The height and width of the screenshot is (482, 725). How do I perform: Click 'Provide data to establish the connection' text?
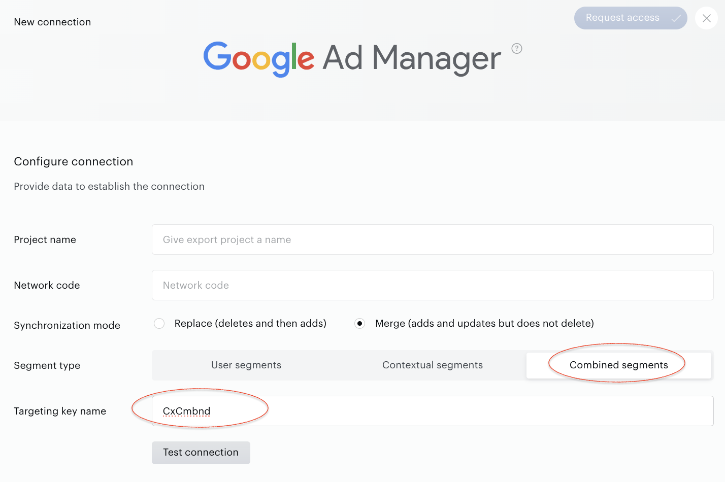(109, 187)
